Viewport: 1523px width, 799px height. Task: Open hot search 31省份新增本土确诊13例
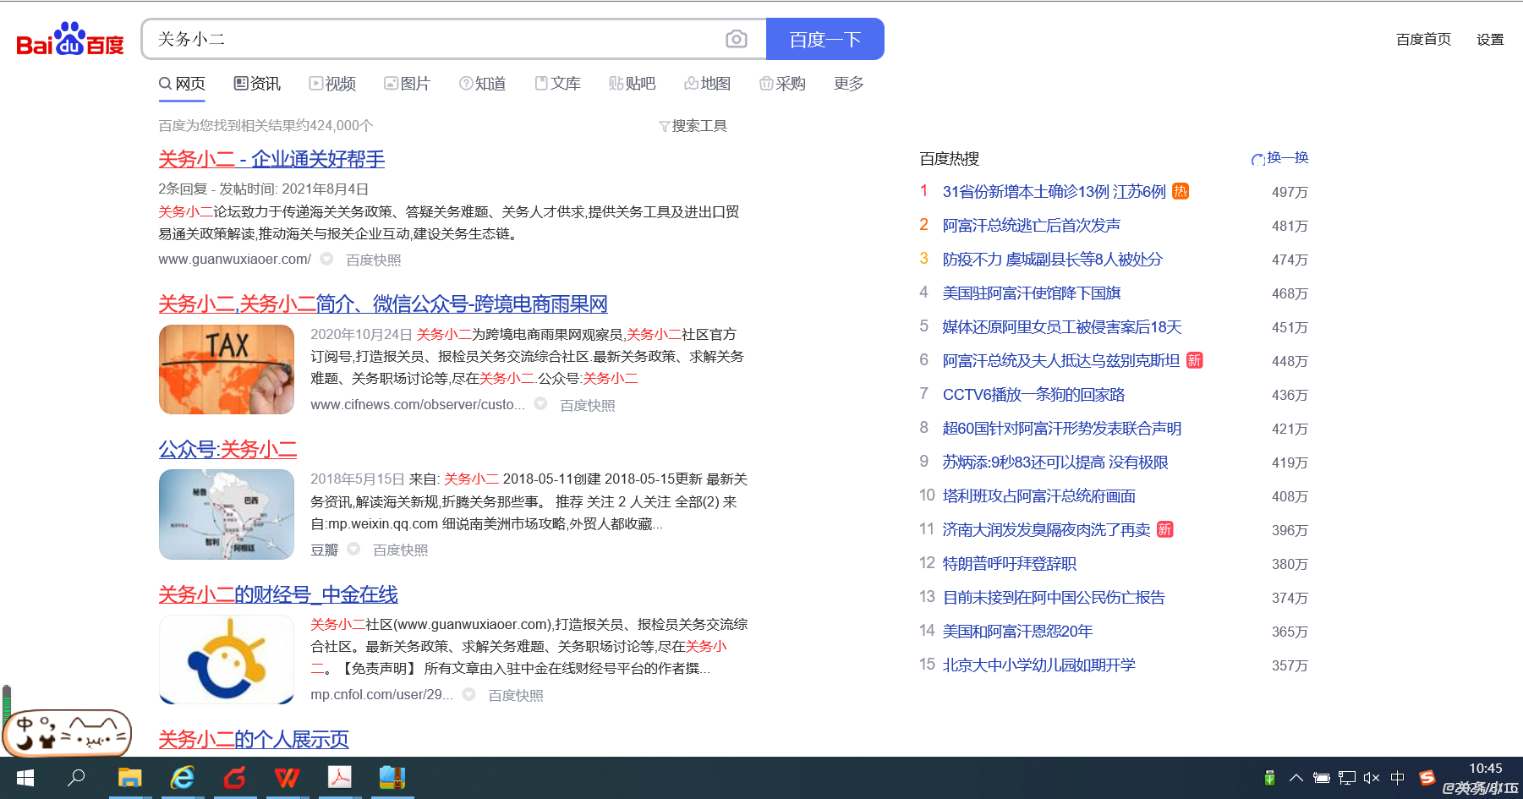1054,192
